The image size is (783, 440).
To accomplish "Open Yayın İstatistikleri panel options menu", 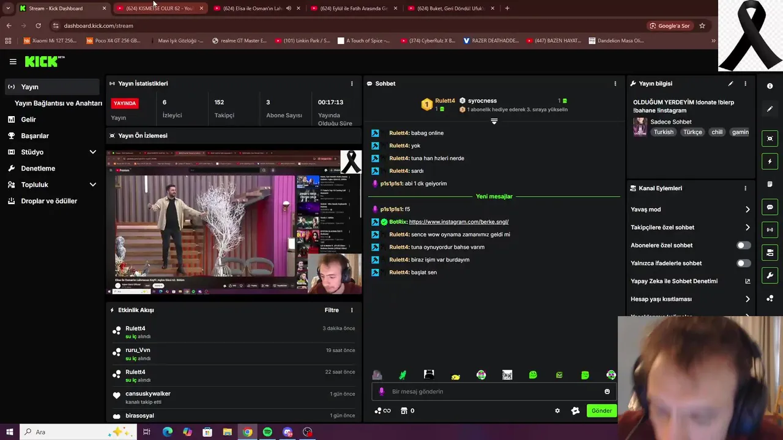I will point(352,84).
